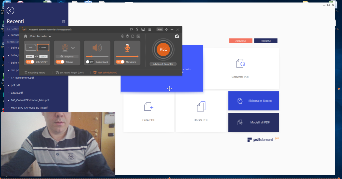Open Elabora in Blocco tile
342x179 pixels.
(253, 101)
